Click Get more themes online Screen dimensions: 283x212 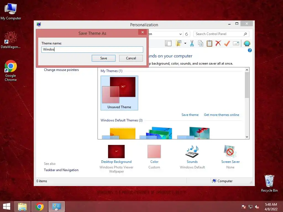pyautogui.click(x=221, y=115)
